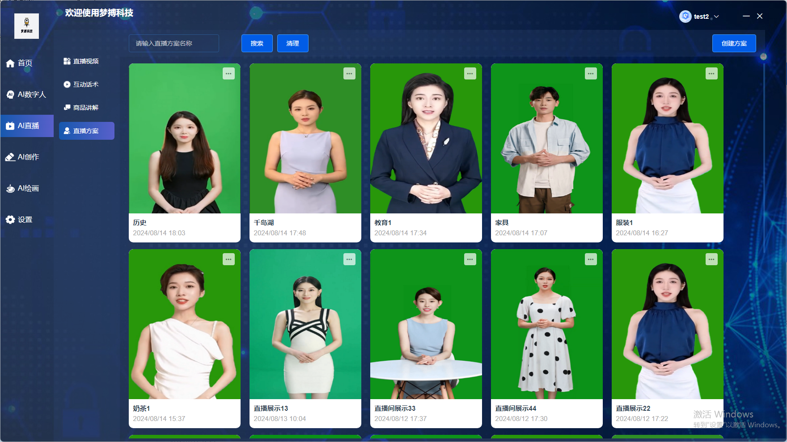Focus the 直播方案名称 search input field
The width and height of the screenshot is (787, 442).
174,43
